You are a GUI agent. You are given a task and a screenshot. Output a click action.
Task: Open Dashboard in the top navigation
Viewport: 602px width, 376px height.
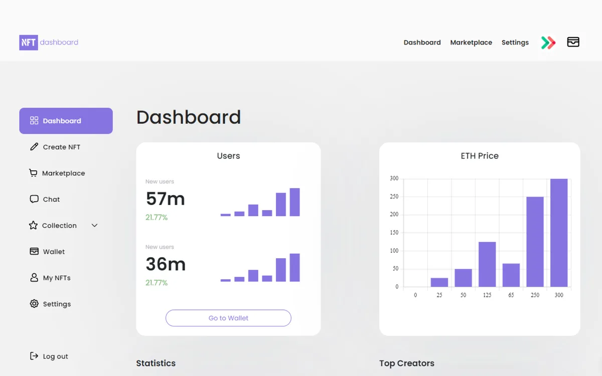coord(422,43)
